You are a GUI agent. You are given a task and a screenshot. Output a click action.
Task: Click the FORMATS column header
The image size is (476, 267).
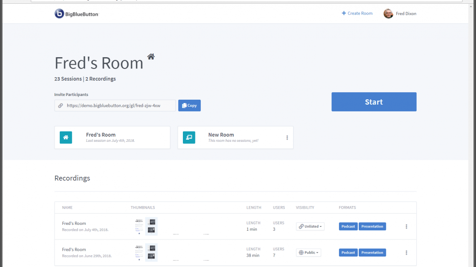pos(347,207)
